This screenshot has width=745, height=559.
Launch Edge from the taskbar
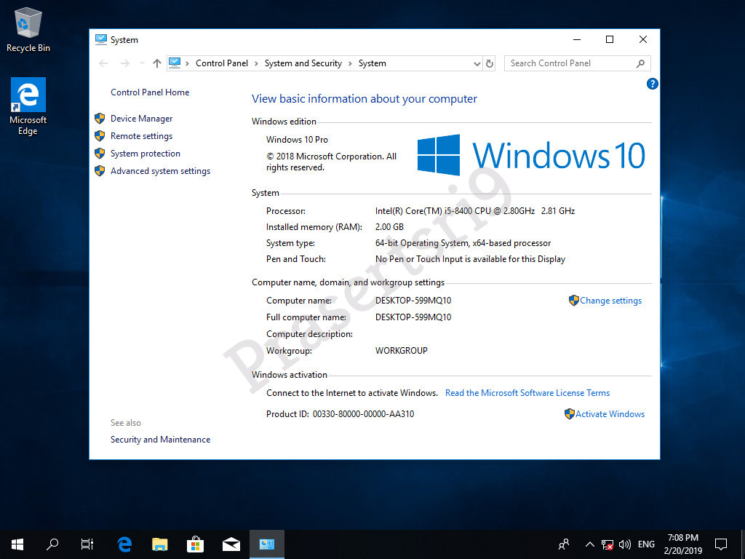[124, 544]
